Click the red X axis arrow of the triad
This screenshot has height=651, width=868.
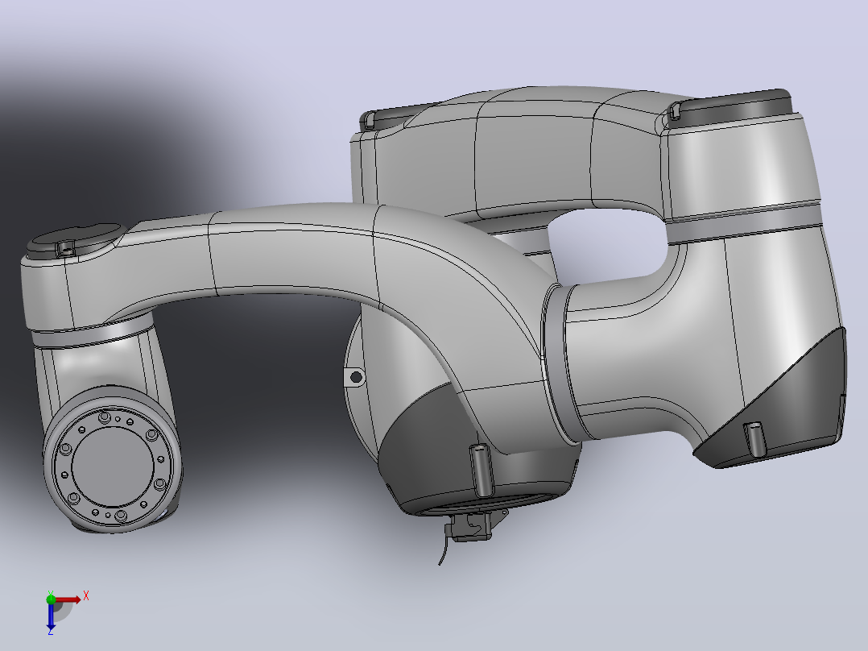click(x=68, y=599)
